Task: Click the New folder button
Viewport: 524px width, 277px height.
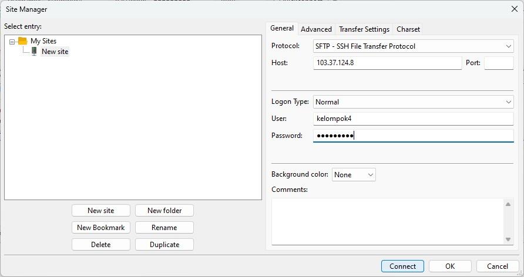Action: coord(164,211)
